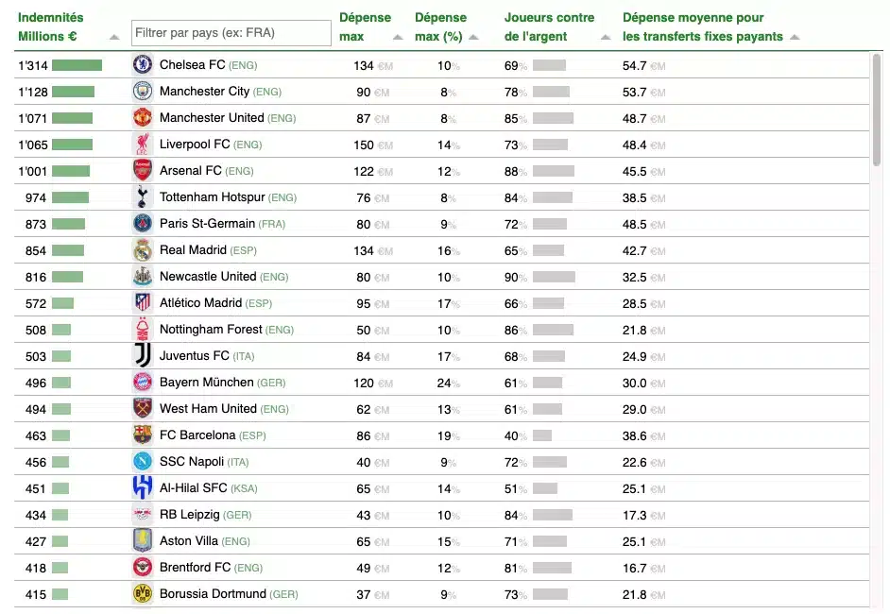Click the Chelsea FC club crest
This screenshot has height=614, width=890.
(143, 64)
